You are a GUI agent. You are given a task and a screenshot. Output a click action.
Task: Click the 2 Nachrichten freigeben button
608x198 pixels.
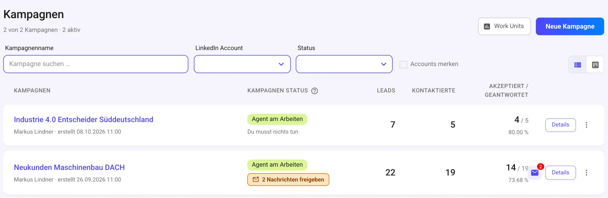288,179
